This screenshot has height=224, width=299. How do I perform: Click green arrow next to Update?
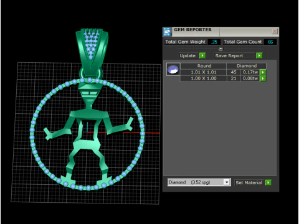[202, 55]
